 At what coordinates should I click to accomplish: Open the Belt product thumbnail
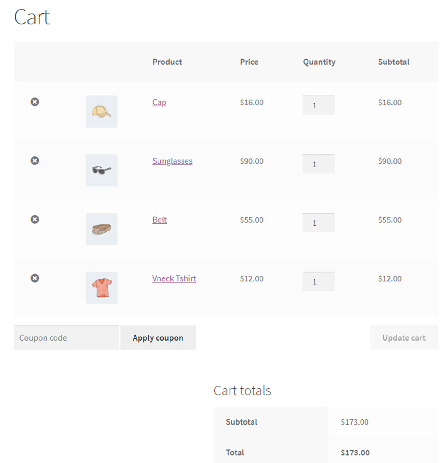point(101,229)
